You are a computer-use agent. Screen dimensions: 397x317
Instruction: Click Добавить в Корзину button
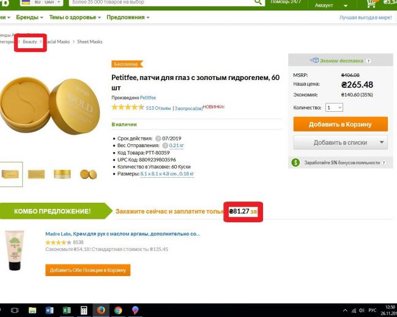coord(341,124)
